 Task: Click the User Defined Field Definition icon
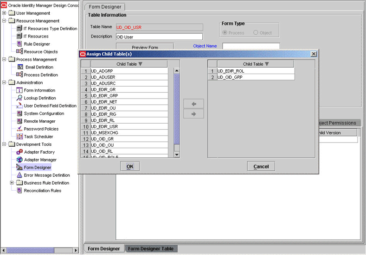click(19, 106)
